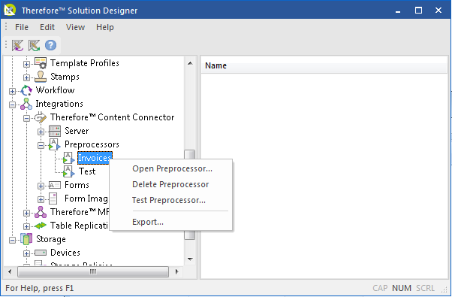Click the Server rack icon
The height and width of the screenshot is (297, 452).
coord(55,131)
